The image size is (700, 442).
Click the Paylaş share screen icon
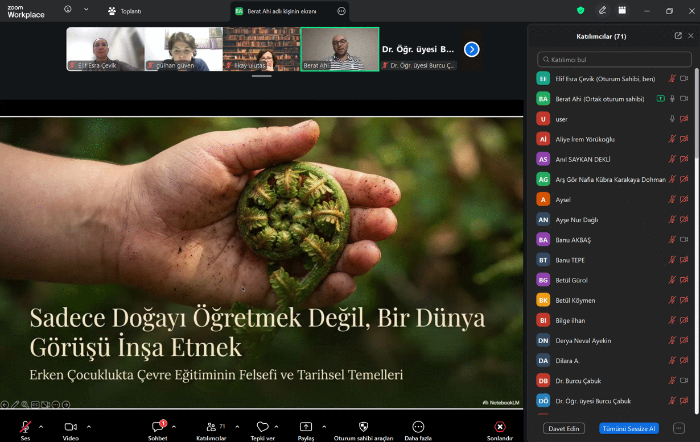point(306,427)
